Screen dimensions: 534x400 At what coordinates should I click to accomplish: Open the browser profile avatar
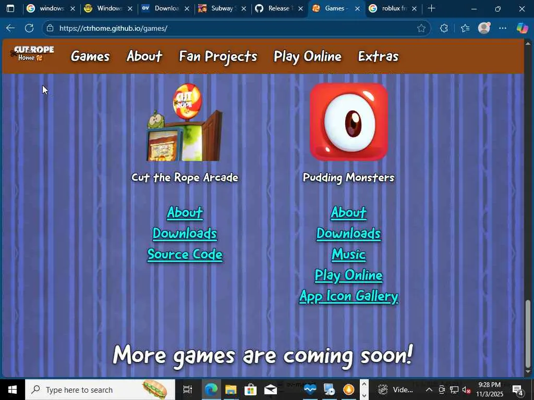pos(484,28)
